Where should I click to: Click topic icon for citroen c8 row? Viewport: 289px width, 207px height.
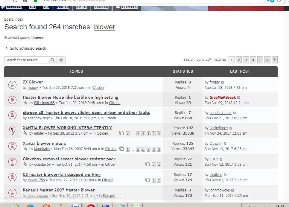click(x=12, y=115)
